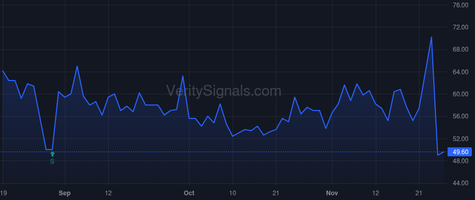The height and width of the screenshot is (200, 475).
Task: Click the early September peak near 65
Action: pos(77,66)
